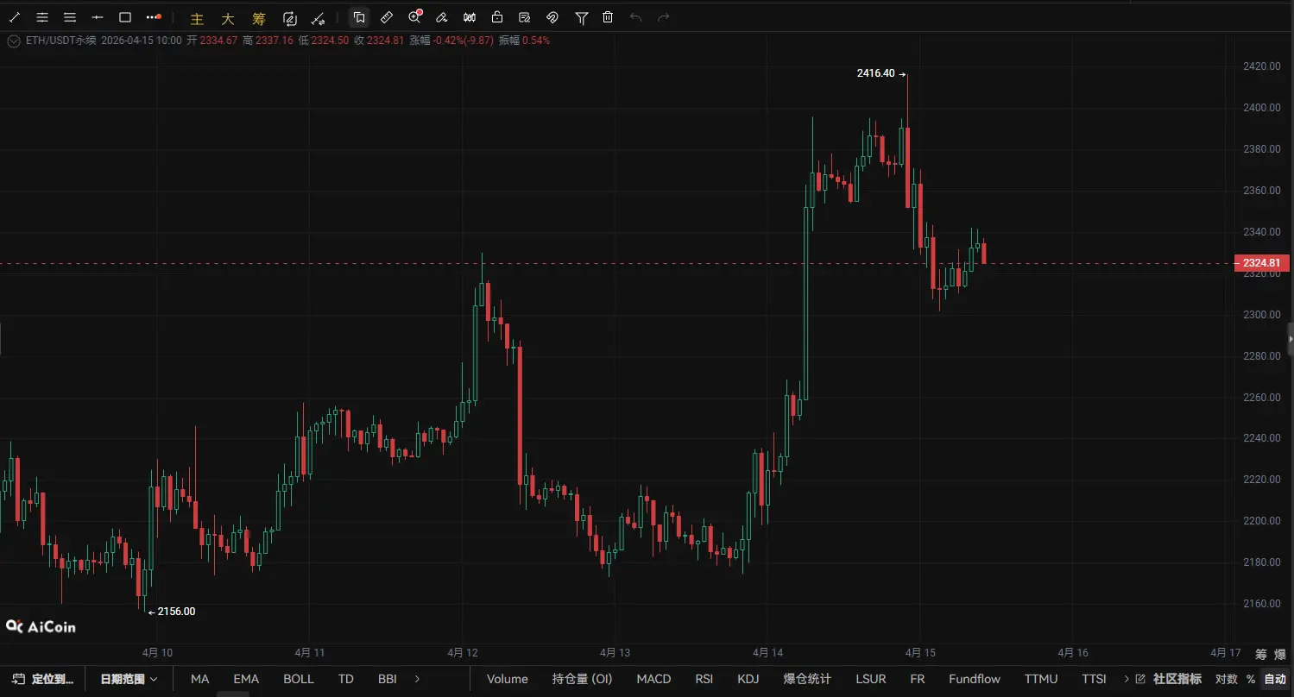Select the 持仓量 (OI) indicator tab

click(x=583, y=679)
